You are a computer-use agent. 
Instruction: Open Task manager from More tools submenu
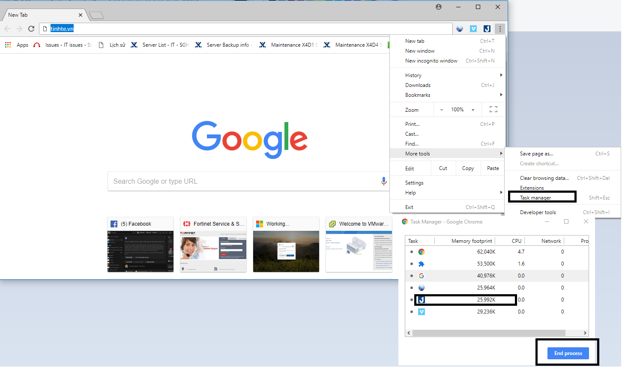click(x=562, y=197)
